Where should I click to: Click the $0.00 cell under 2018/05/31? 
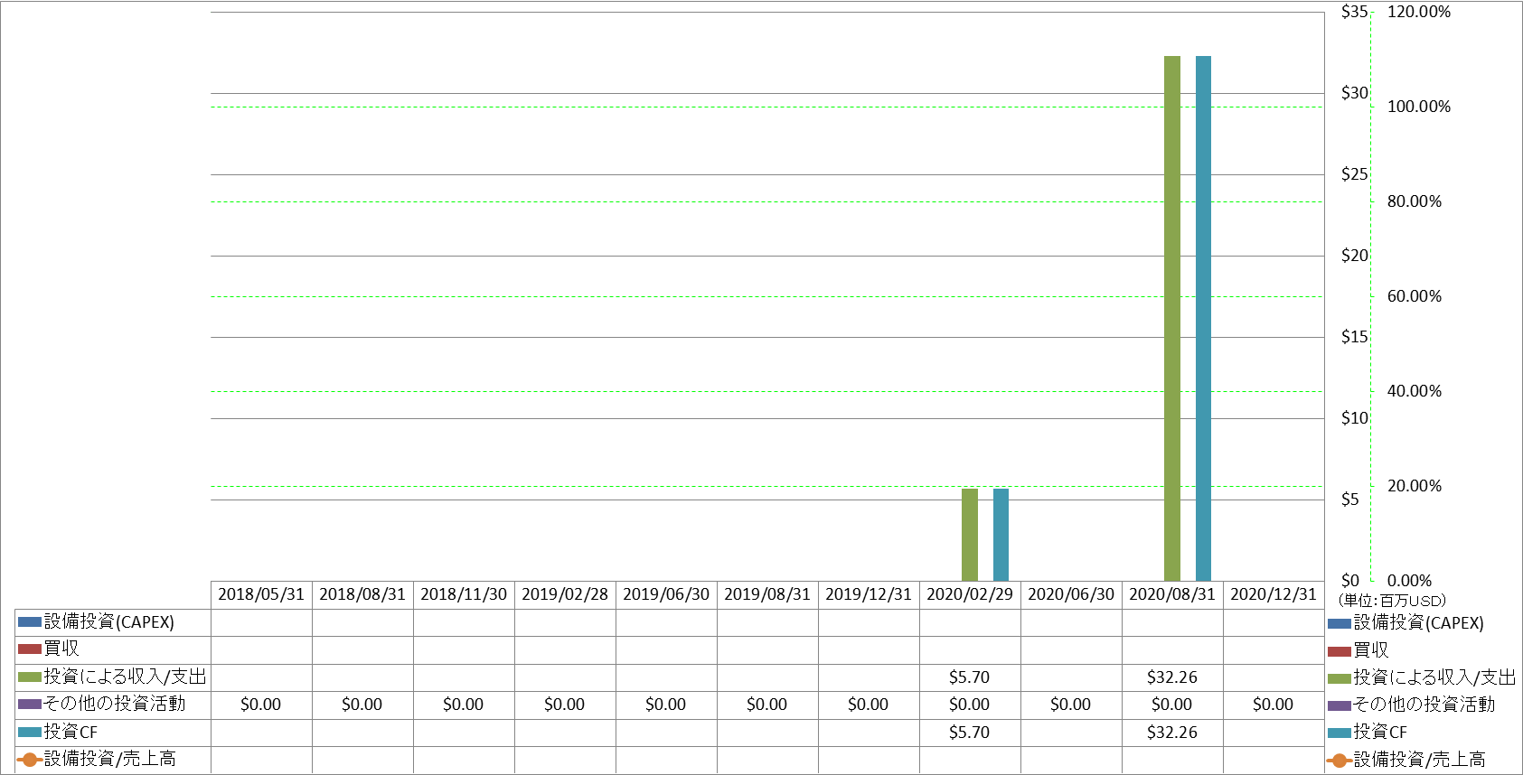261,705
